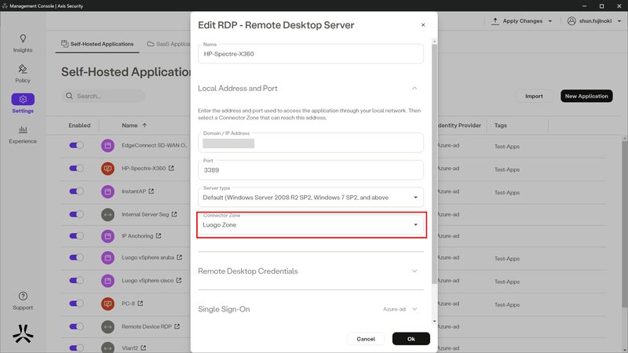
Task: Click the Tags column header
Action: pyautogui.click(x=500, y=126)
